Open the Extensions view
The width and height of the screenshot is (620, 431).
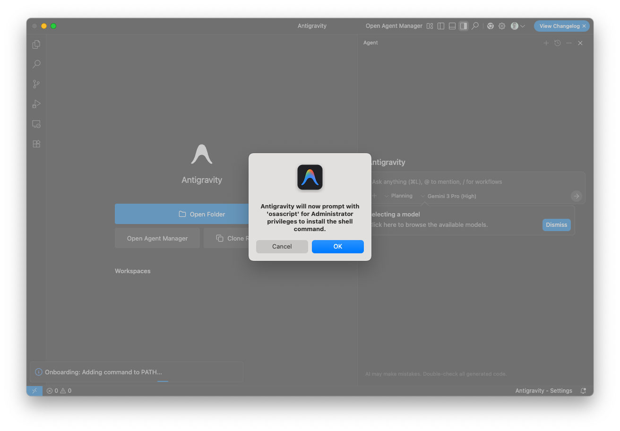(36, 144)
